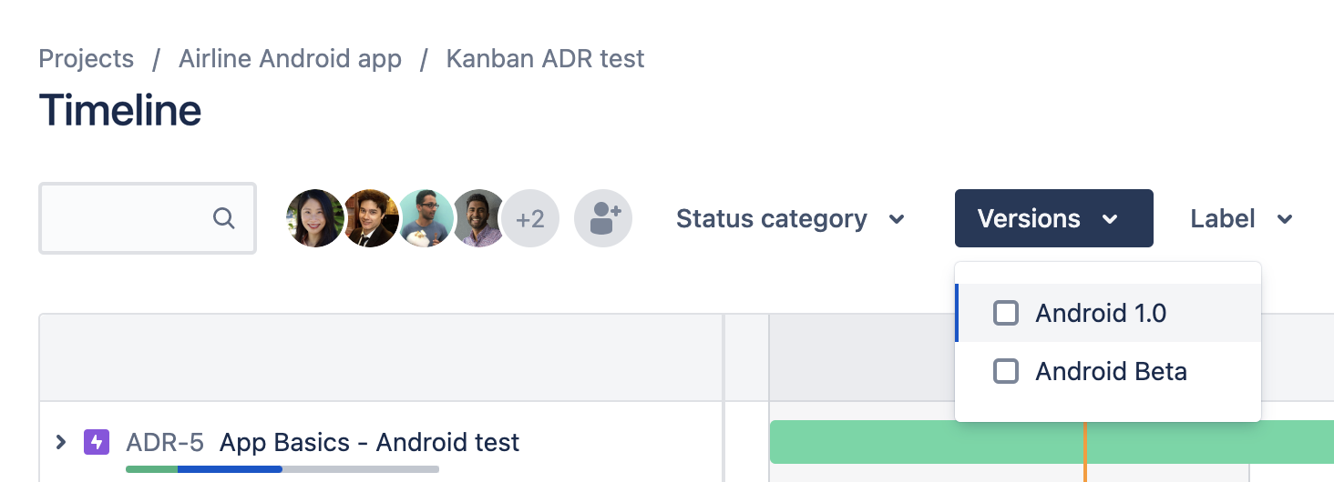
Task: Select the first woman's avatar
Action: [x=314, y=219]
